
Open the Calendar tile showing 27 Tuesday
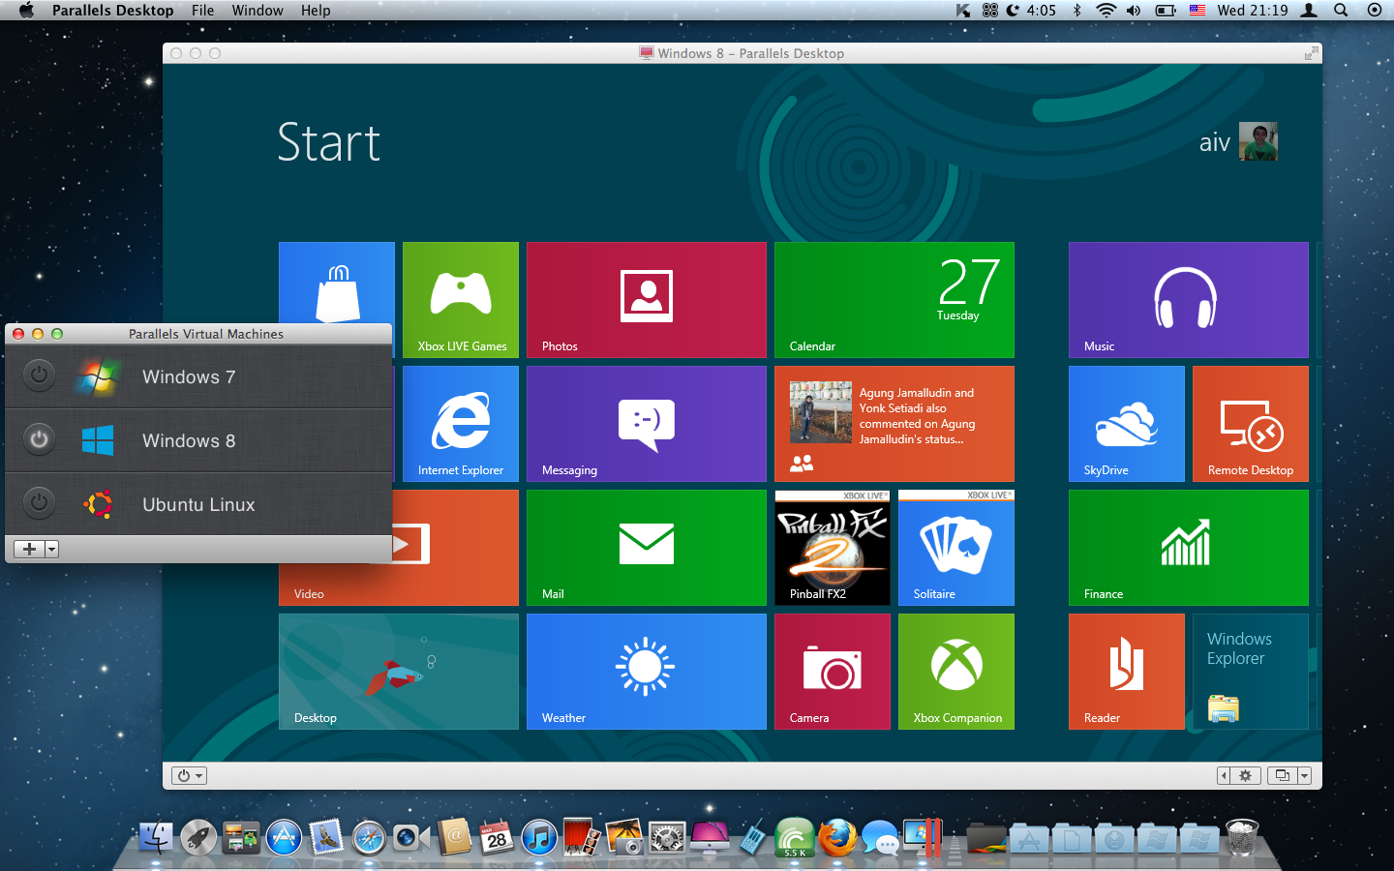tap(894, 300)
